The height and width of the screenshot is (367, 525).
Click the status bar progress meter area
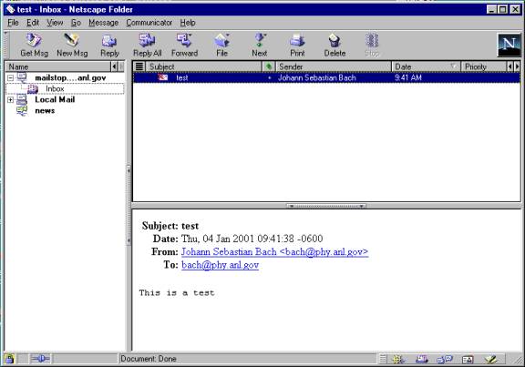pyautogui.click(x=86, y=360)
